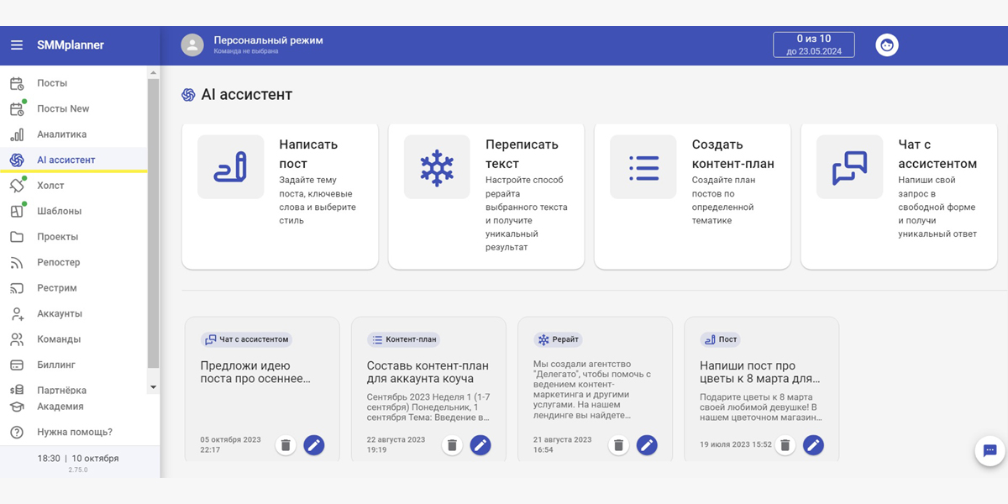This screenshot has width=1008, height=504.
Task: Open history card Составь контент-план для аккаунта коуча
Action: tap(428, 389)
